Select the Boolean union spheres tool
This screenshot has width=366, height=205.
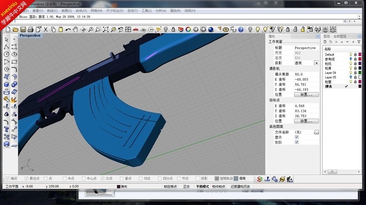point(14,84)
